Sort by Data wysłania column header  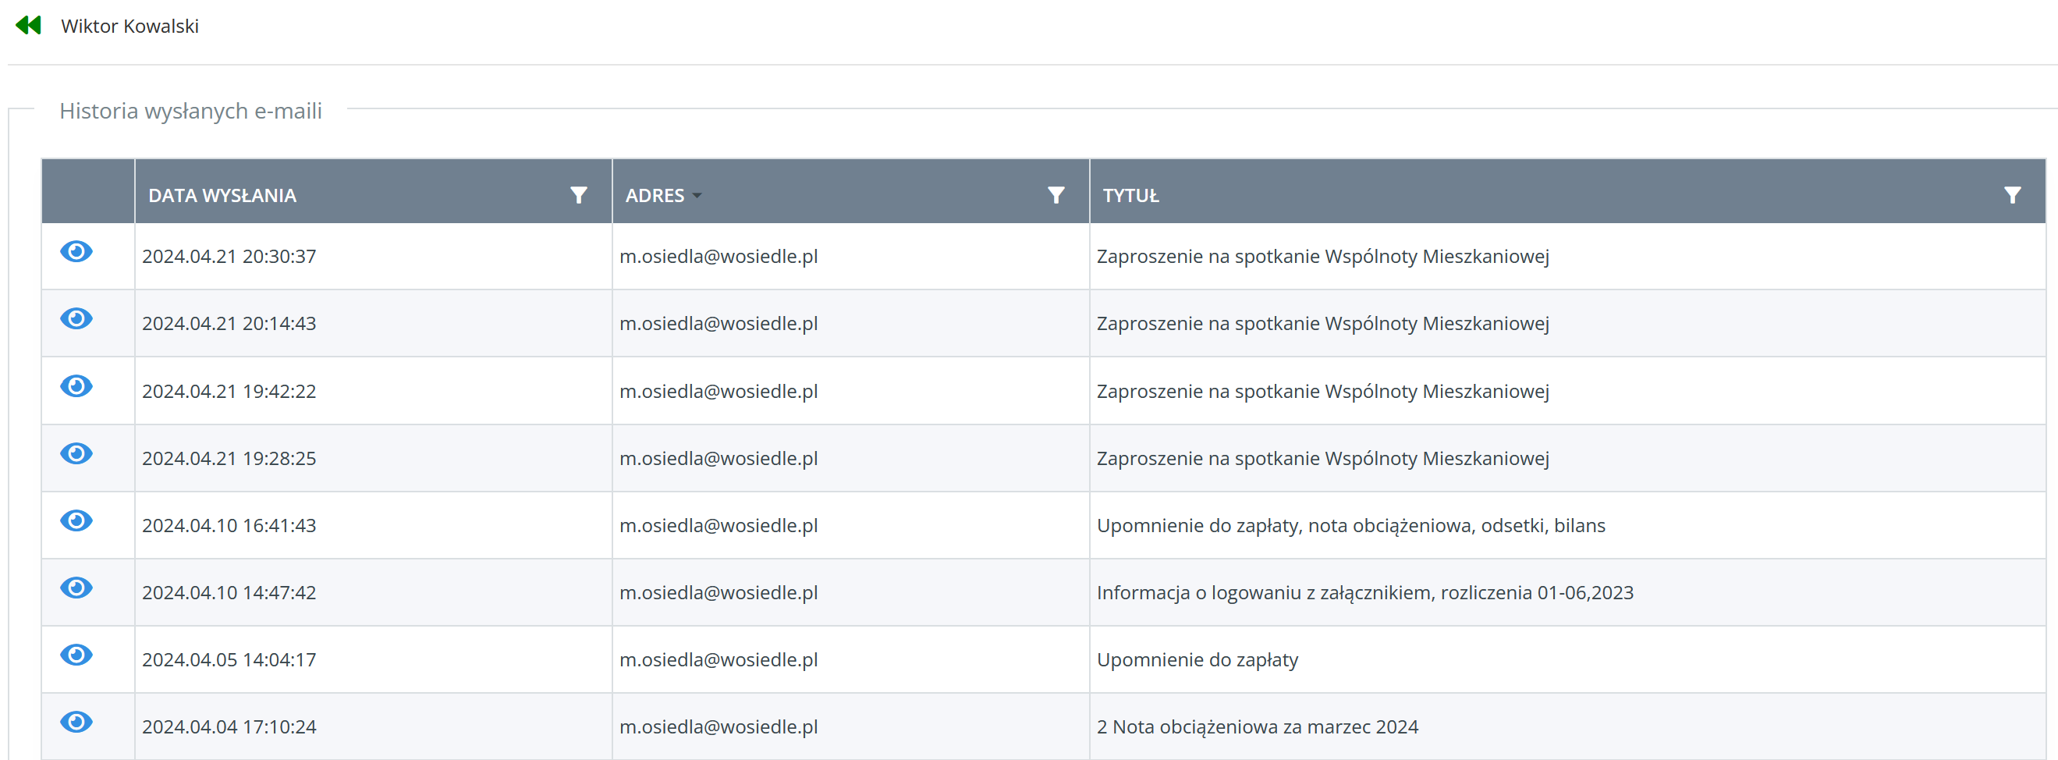[x=222, y=196]
